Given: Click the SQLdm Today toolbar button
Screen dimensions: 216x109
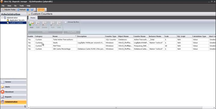Looking at the screenshot, I should tap(9, 10).
